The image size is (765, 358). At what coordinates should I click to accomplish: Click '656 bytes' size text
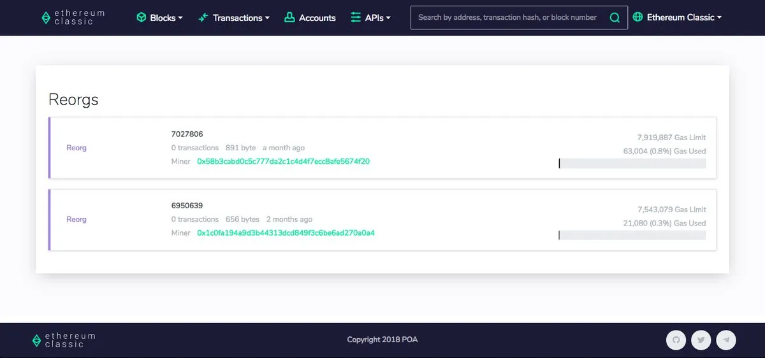click(x=242, y=219)
